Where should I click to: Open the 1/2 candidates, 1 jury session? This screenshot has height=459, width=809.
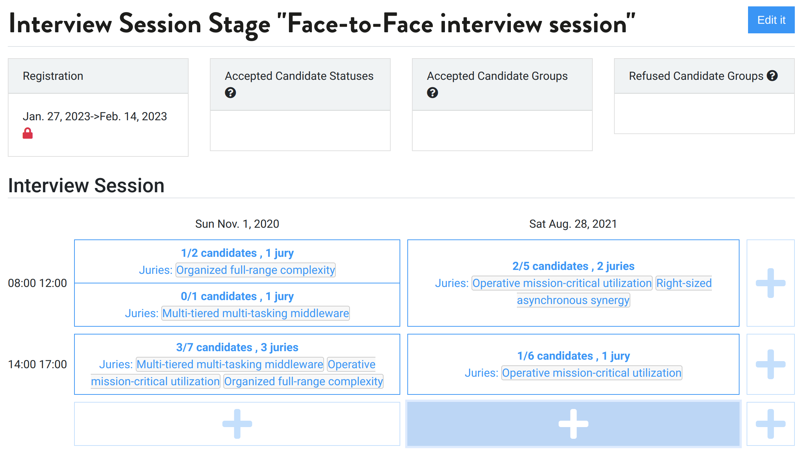(x=237, y=253)
